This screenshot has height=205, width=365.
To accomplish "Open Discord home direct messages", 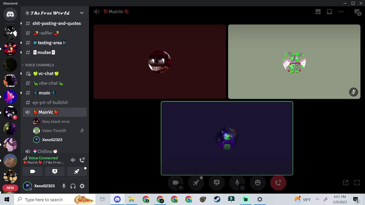I will pos(10,14).
